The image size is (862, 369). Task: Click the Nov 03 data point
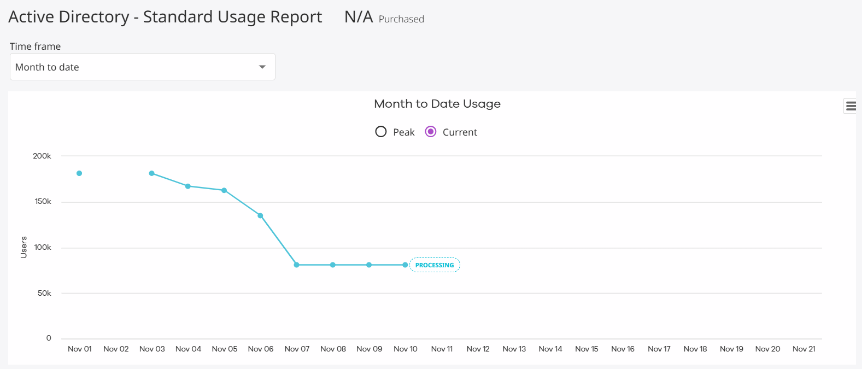coord(152,173)
